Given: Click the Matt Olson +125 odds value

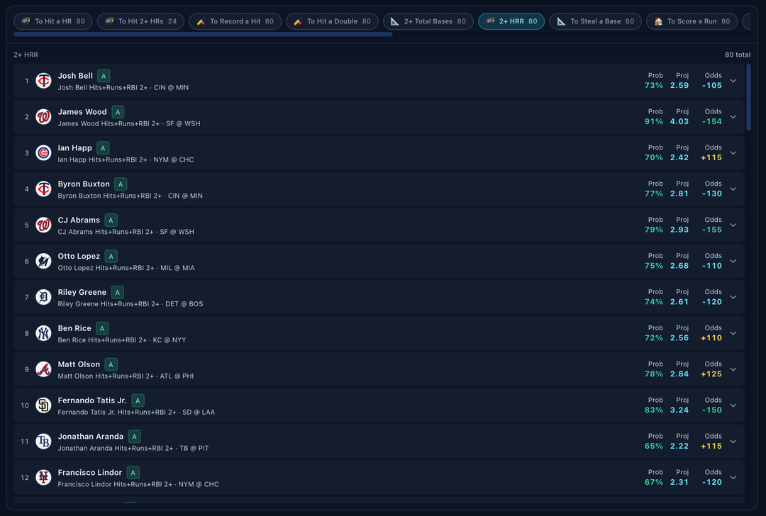Looking at the screenshot, I should 711,374.
